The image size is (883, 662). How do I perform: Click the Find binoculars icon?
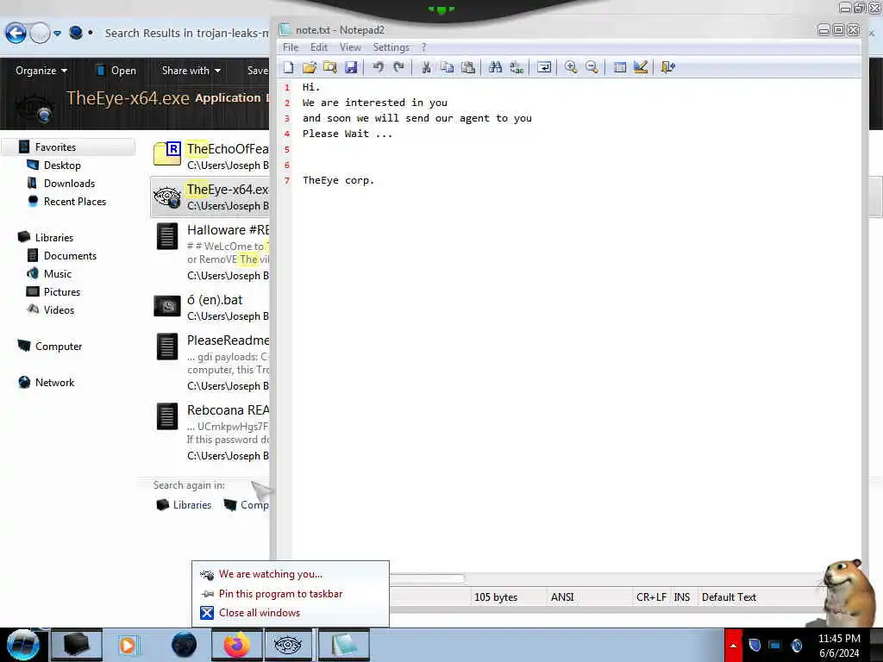[x=496, y=67]
